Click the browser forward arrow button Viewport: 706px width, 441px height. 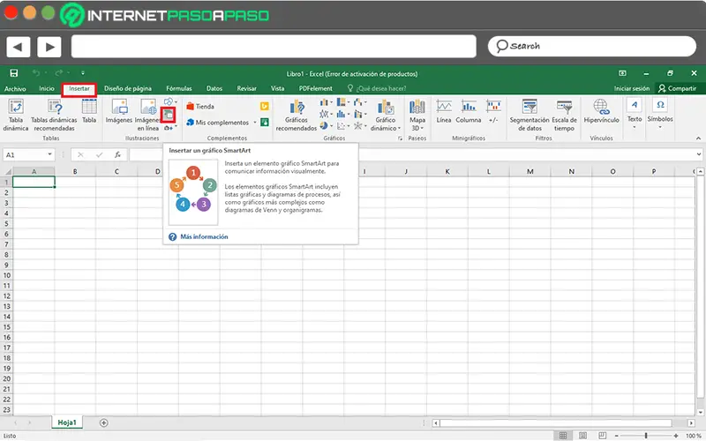pyautogui.click(x=49, y=47)
